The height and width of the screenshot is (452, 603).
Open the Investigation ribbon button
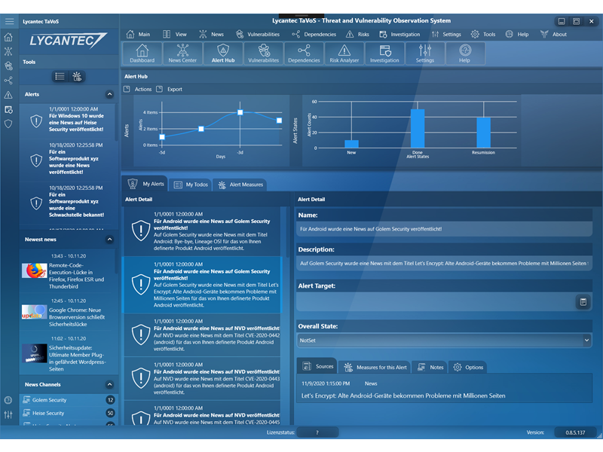384,53
